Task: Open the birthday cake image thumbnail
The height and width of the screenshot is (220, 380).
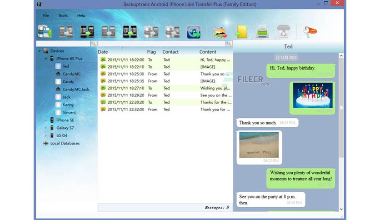Action: click(x=313, y=95)
